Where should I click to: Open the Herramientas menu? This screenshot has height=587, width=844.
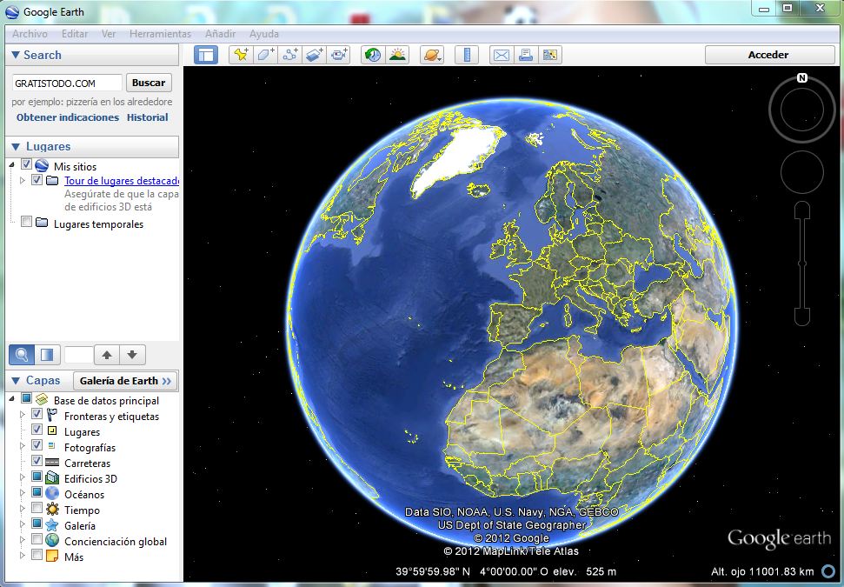pyautogui.click(x=161, y=33)
